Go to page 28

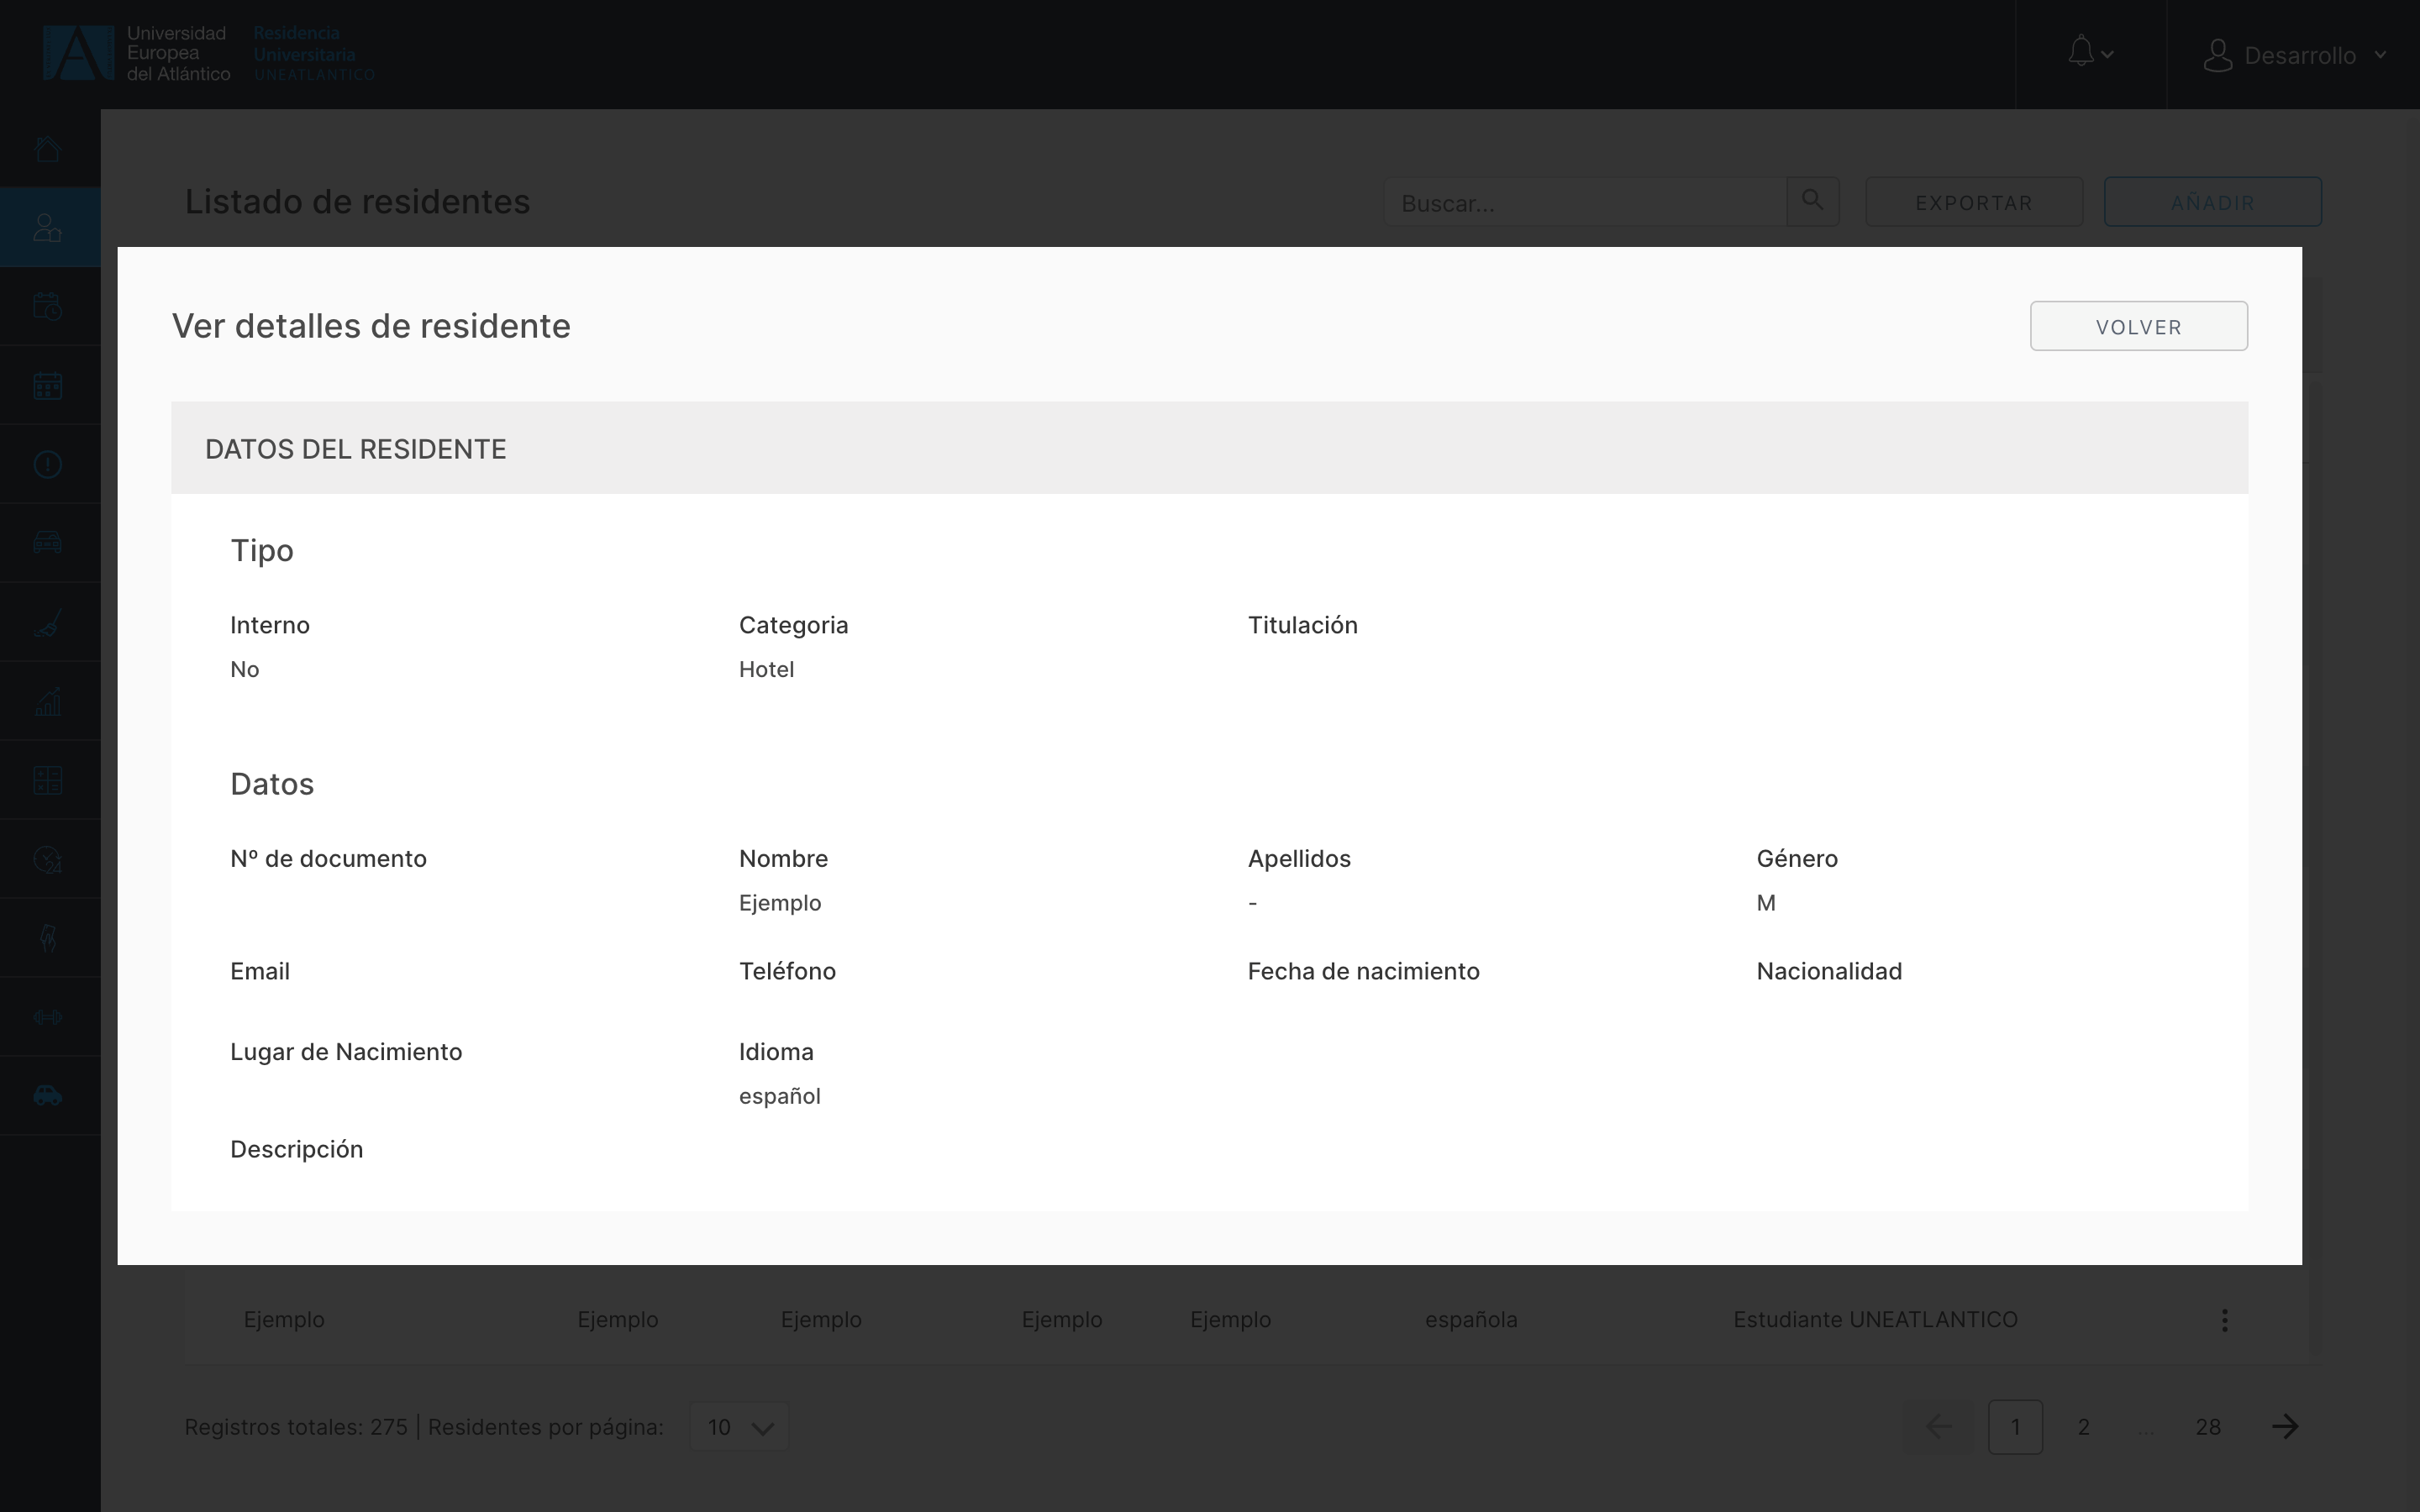(2208, 1427)
